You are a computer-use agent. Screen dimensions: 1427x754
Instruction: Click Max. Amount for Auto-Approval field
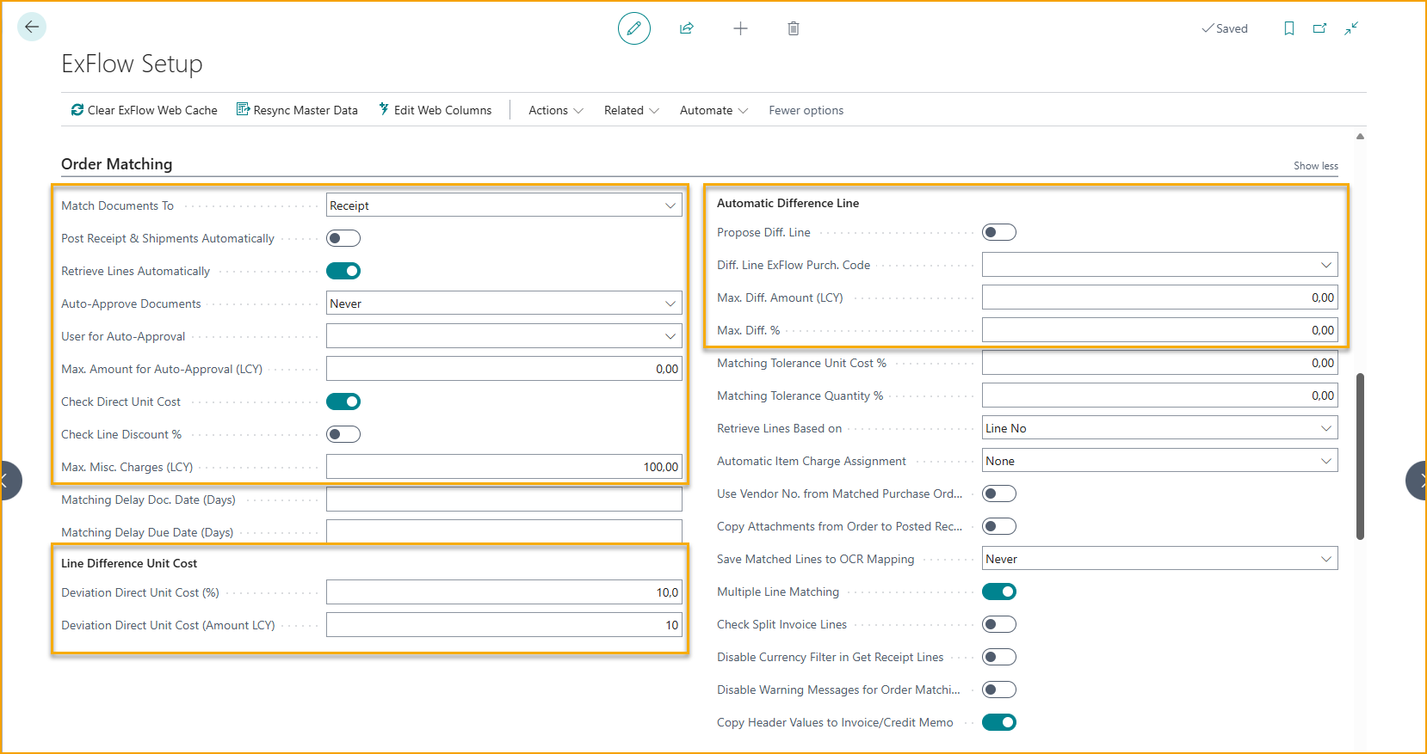(504, 369)
